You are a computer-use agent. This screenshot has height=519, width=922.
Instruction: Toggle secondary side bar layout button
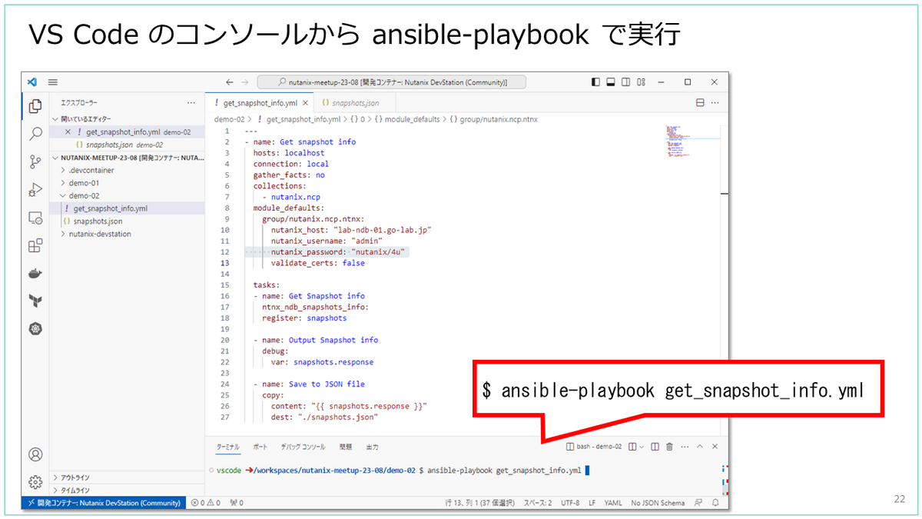(x=626, y=82)
